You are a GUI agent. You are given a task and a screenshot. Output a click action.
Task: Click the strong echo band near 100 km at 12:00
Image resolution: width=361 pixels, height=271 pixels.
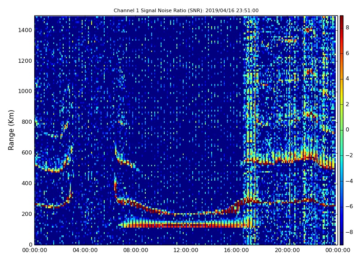[x=186, y=224]
